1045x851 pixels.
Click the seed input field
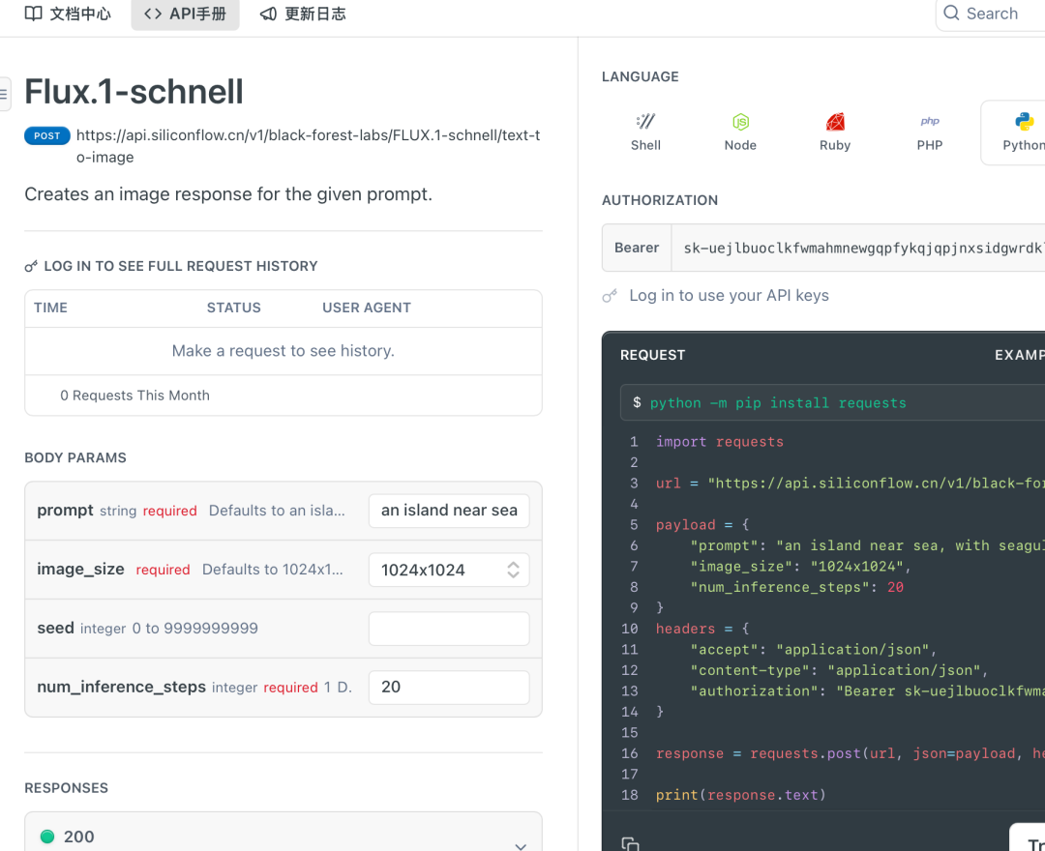(x=449, y=629)
